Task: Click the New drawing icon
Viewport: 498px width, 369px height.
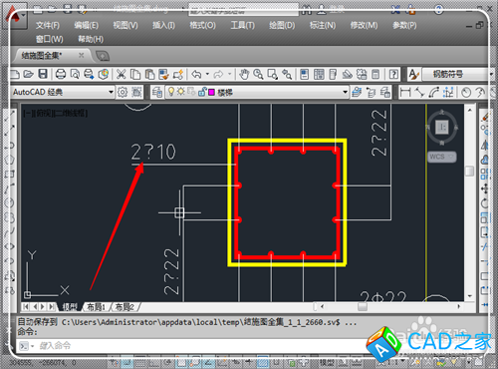Action: pos(15,74)
